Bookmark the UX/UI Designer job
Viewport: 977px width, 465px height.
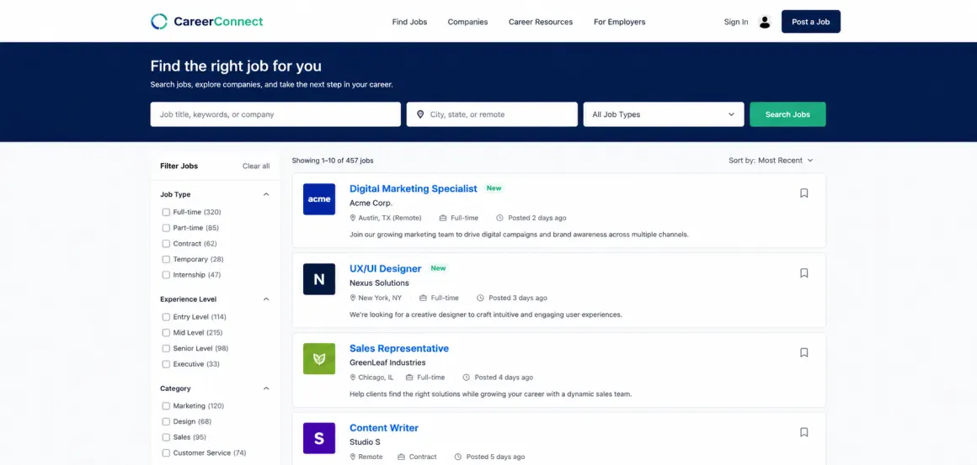tap(803, 273)
